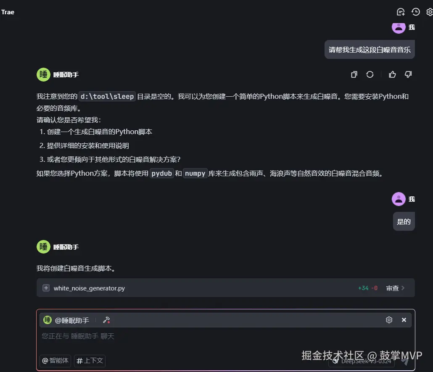Open Trae settings from the top bar
Screen dimensions: 433x372
point(428,12)
